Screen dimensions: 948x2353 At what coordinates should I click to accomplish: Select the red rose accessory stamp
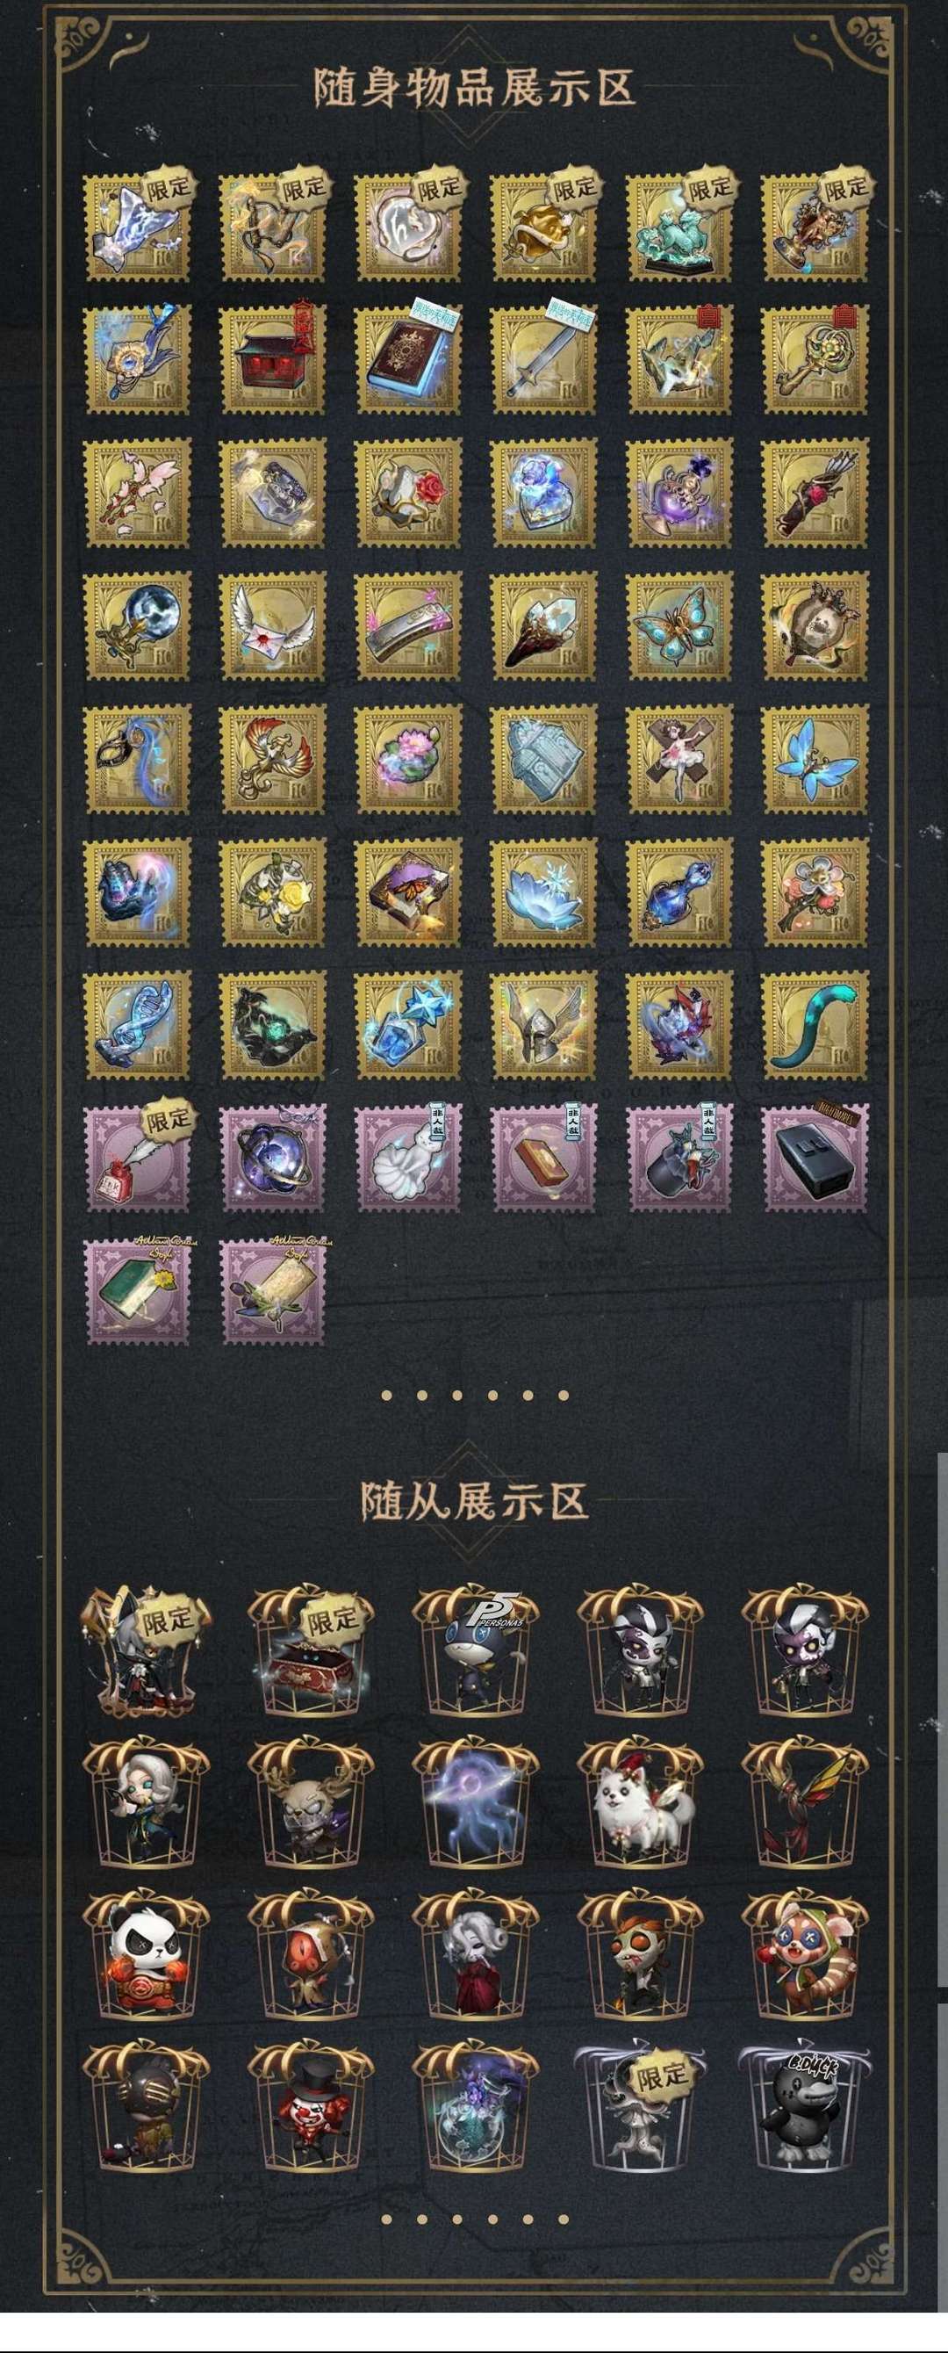[408, 494]
